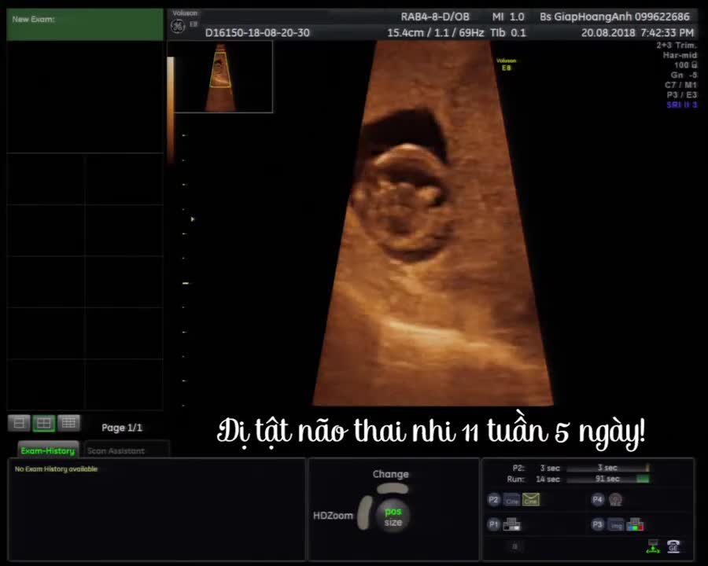Click the patient ID D16150-18-08-20-30
The image size is (708, 566).
click(x=257, y=32)
